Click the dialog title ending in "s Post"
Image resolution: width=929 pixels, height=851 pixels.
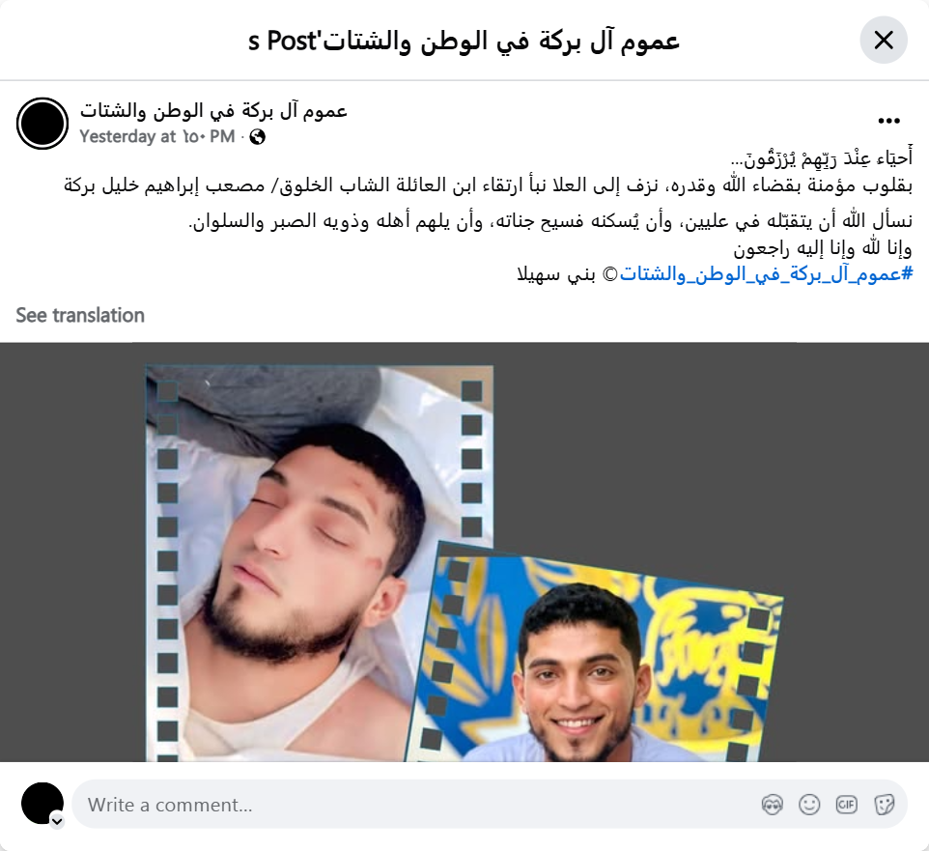click(x=464, y=41)
